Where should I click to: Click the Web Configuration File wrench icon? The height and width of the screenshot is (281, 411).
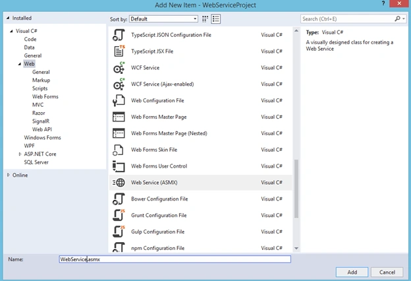[x=119, y=100]
